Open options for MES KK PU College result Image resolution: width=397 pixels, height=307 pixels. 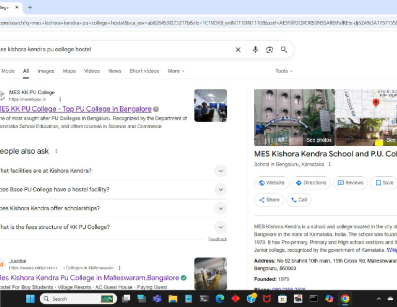tap(60, 99)
